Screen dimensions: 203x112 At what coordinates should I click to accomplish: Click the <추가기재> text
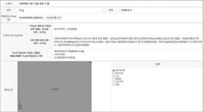pyautogui.click(x=60, y=54)
